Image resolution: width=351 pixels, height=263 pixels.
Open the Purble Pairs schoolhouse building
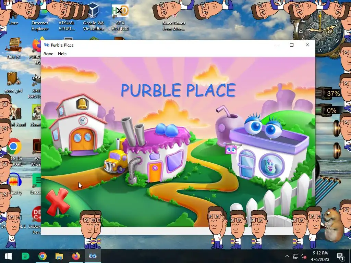coord(78,125)
